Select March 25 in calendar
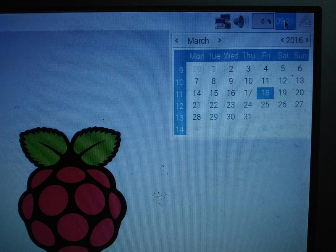336x252 pixels. (265, 105)
